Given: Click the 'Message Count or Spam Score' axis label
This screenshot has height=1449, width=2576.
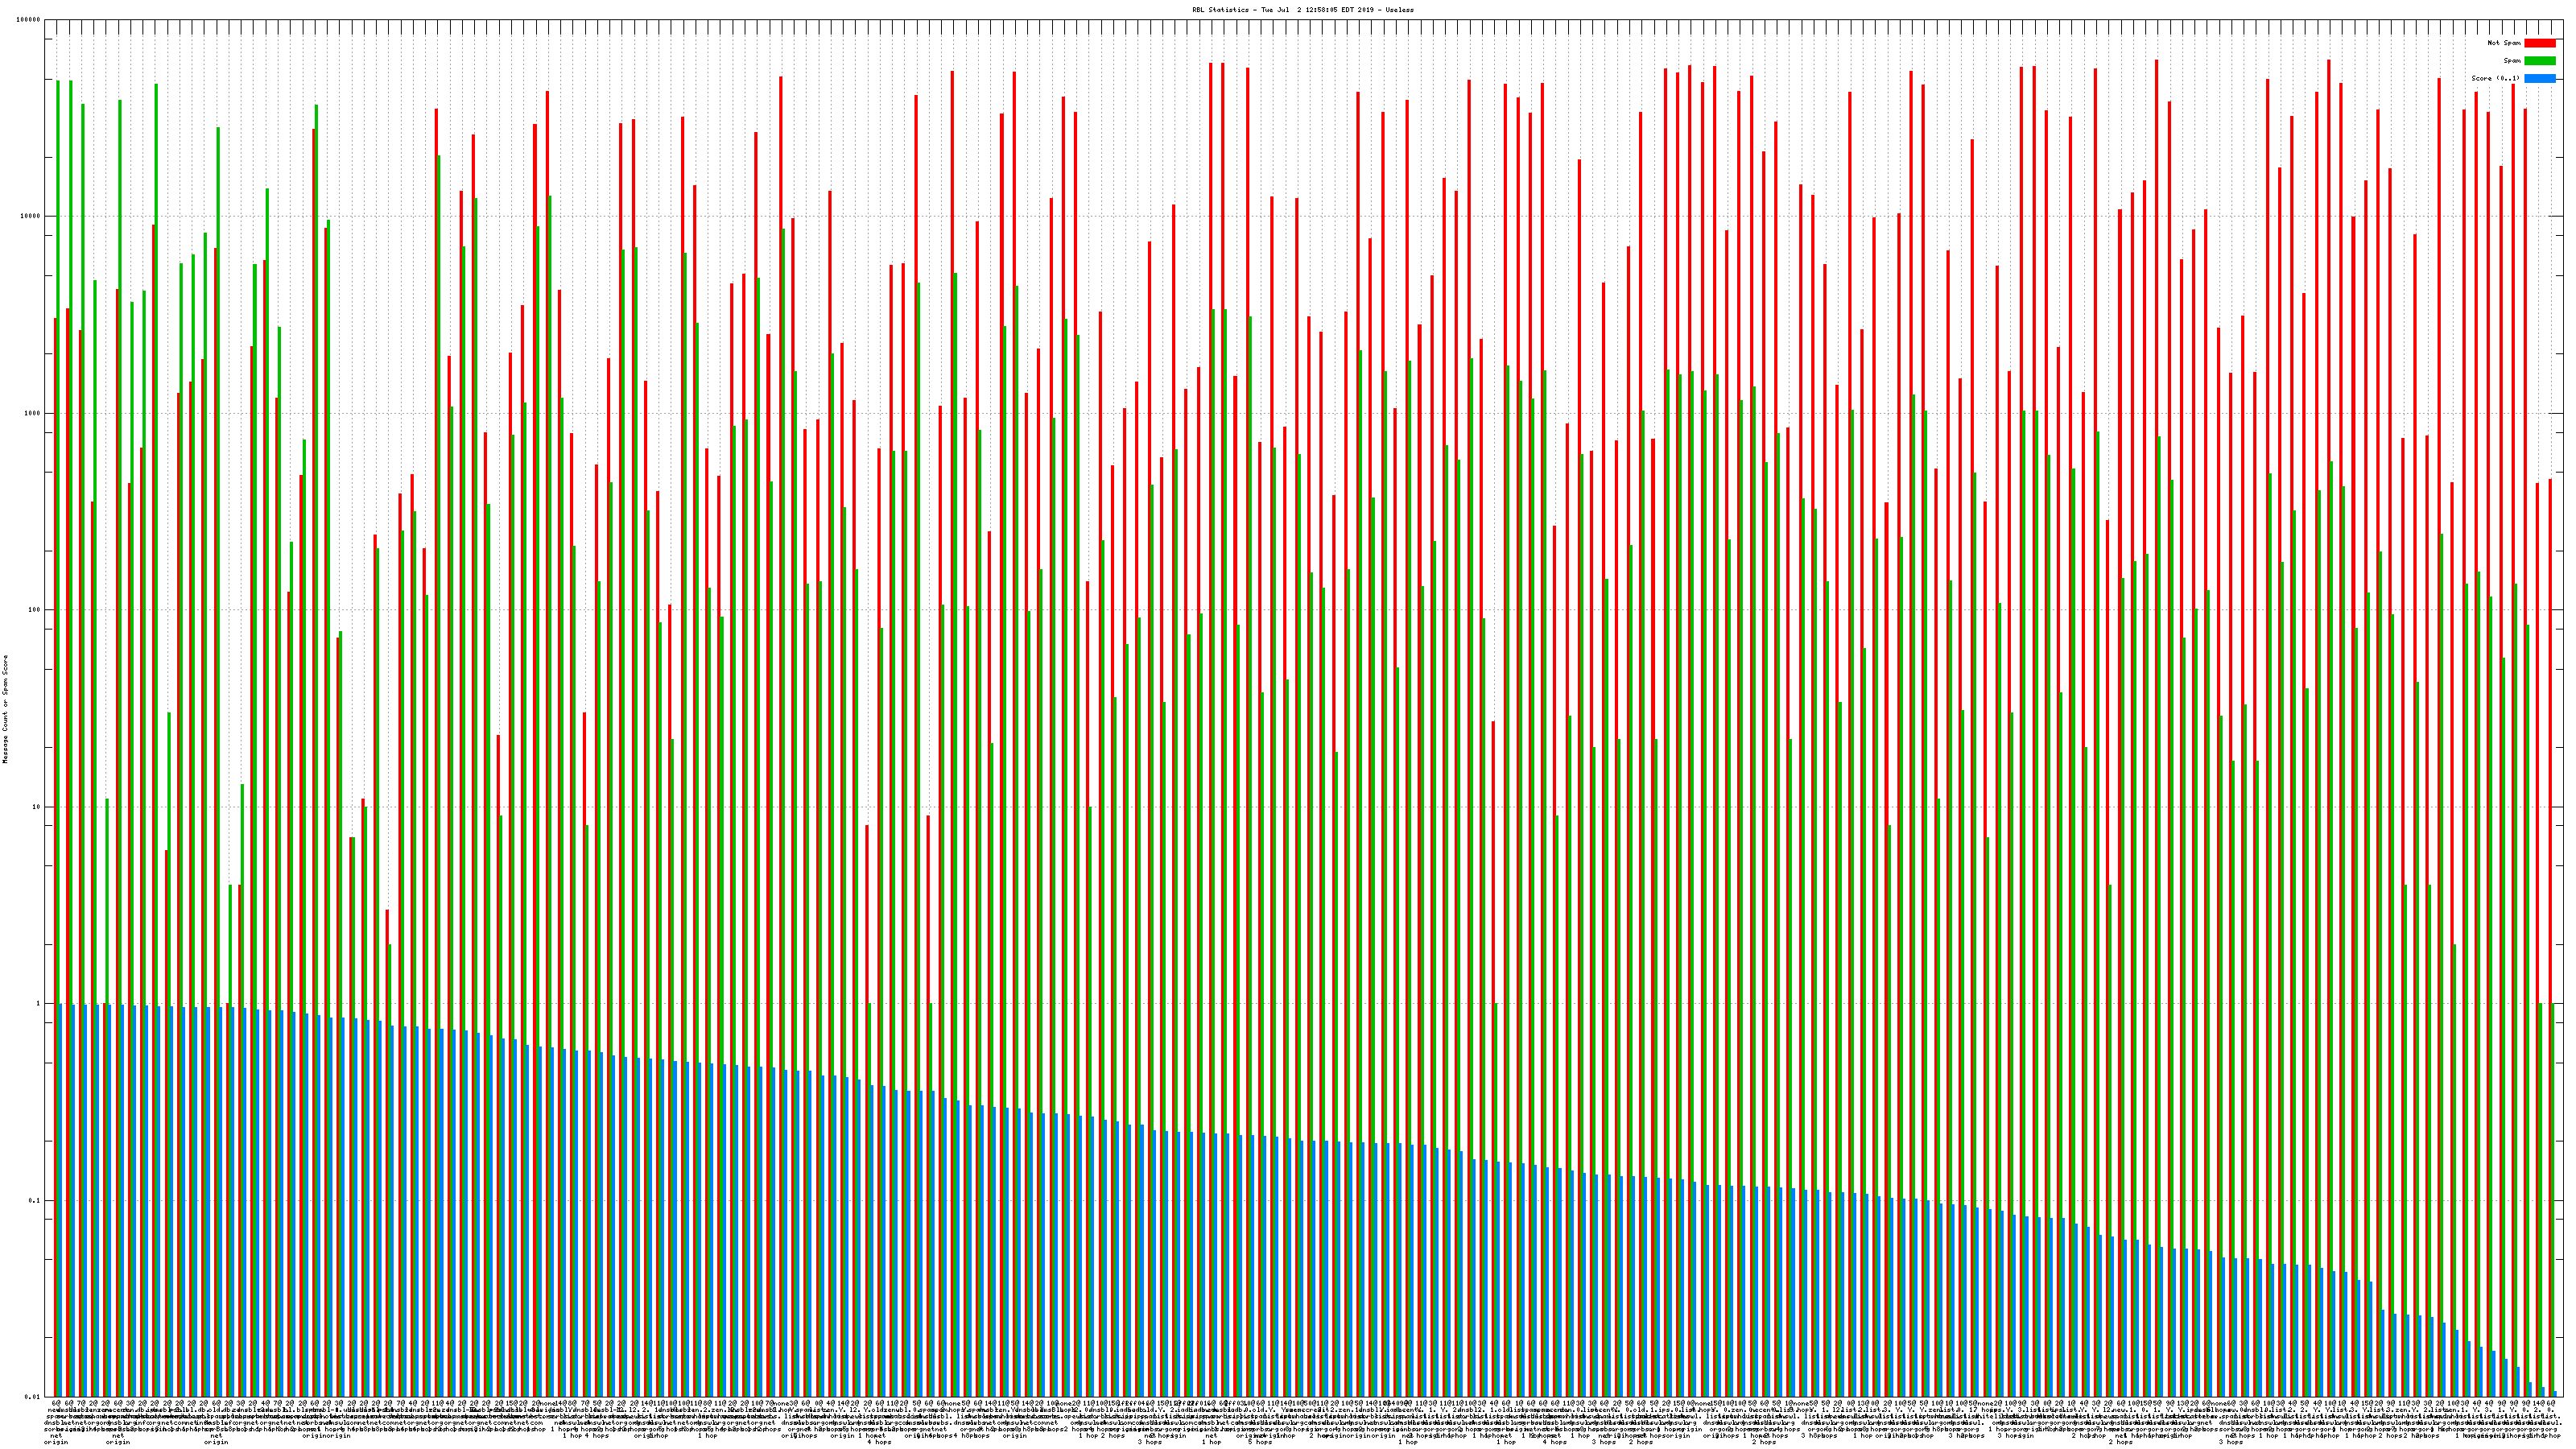Looking at the screenshot, I should tap(5, 708).
